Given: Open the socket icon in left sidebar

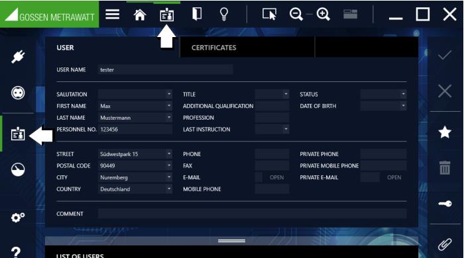Looking at the screenshot, I should click(18, 93).
